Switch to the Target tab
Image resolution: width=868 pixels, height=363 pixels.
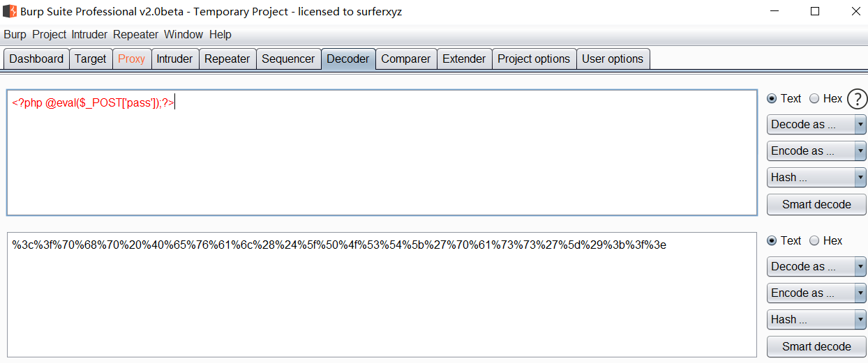tap(91, 59)
